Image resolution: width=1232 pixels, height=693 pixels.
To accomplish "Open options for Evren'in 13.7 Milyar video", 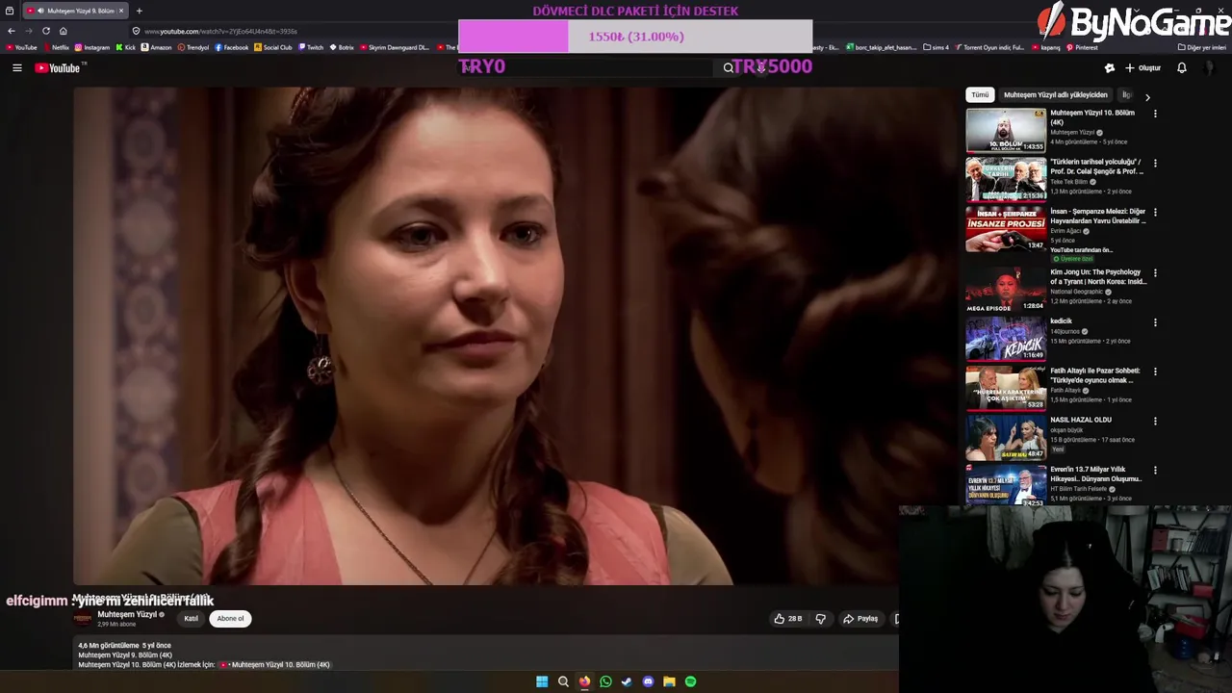I will click(x=1155, y=470).
